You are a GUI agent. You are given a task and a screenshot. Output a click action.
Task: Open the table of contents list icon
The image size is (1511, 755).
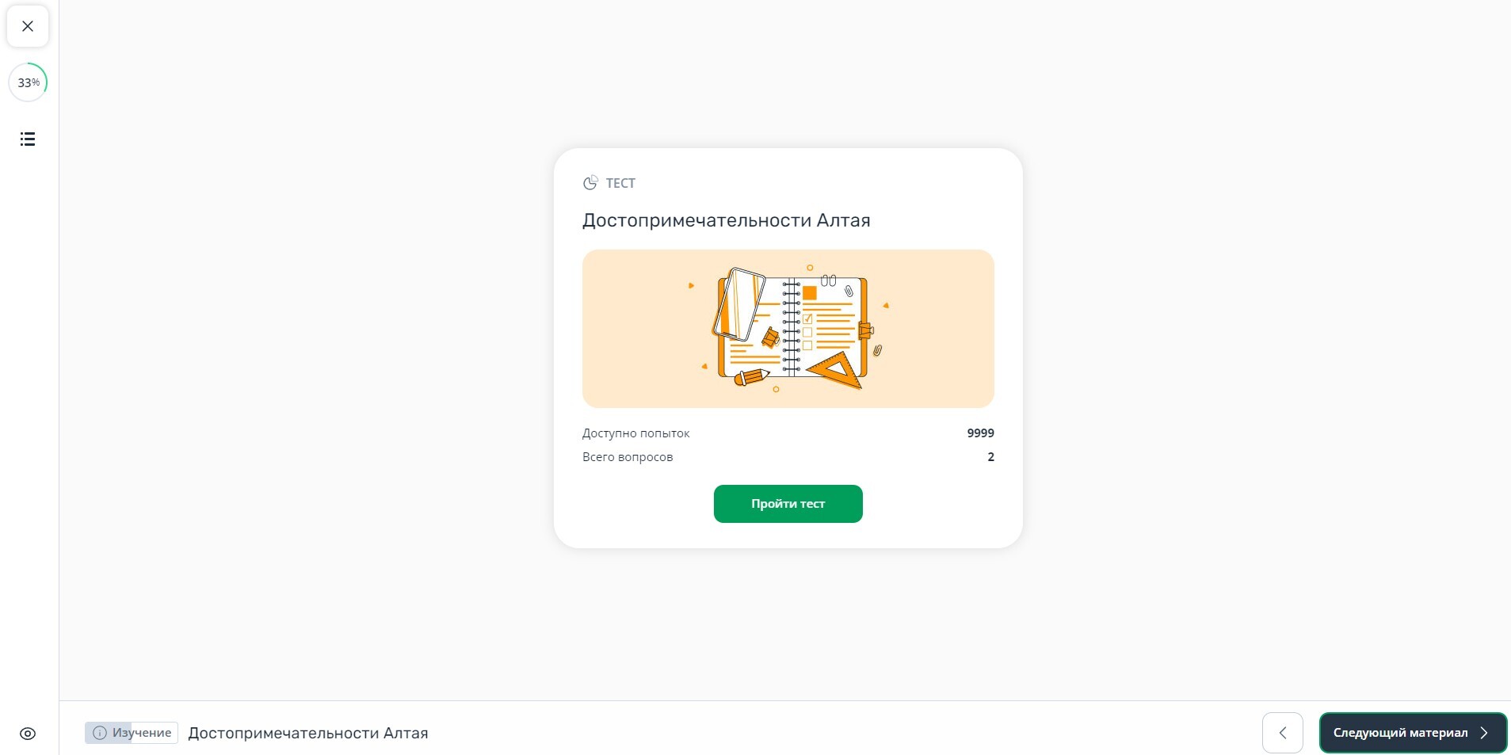click(28, 139)
